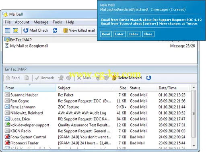The image size is (206, 152).
Task: Select the 'AW: AW: AW: AW: Audit Log' subject
Action: 82,113
